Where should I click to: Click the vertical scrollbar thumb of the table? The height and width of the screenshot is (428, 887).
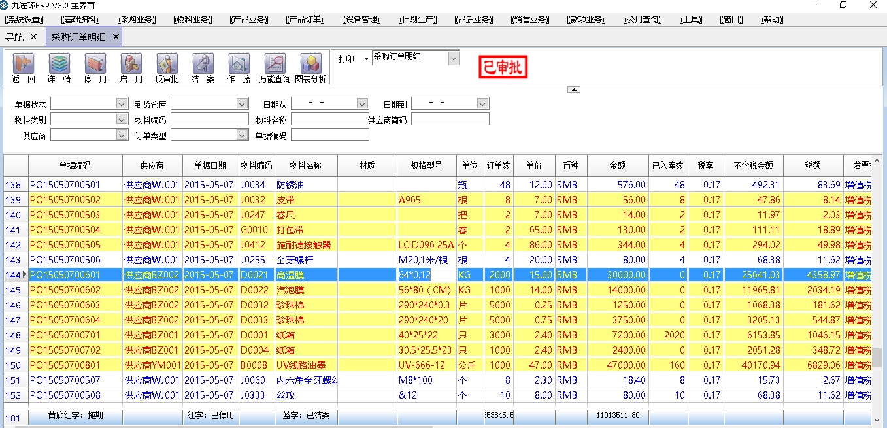pyautogui.click(x=879, y=358)
